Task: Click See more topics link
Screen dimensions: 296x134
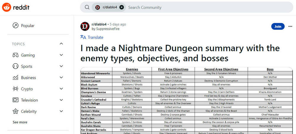Action: [20, 122]
